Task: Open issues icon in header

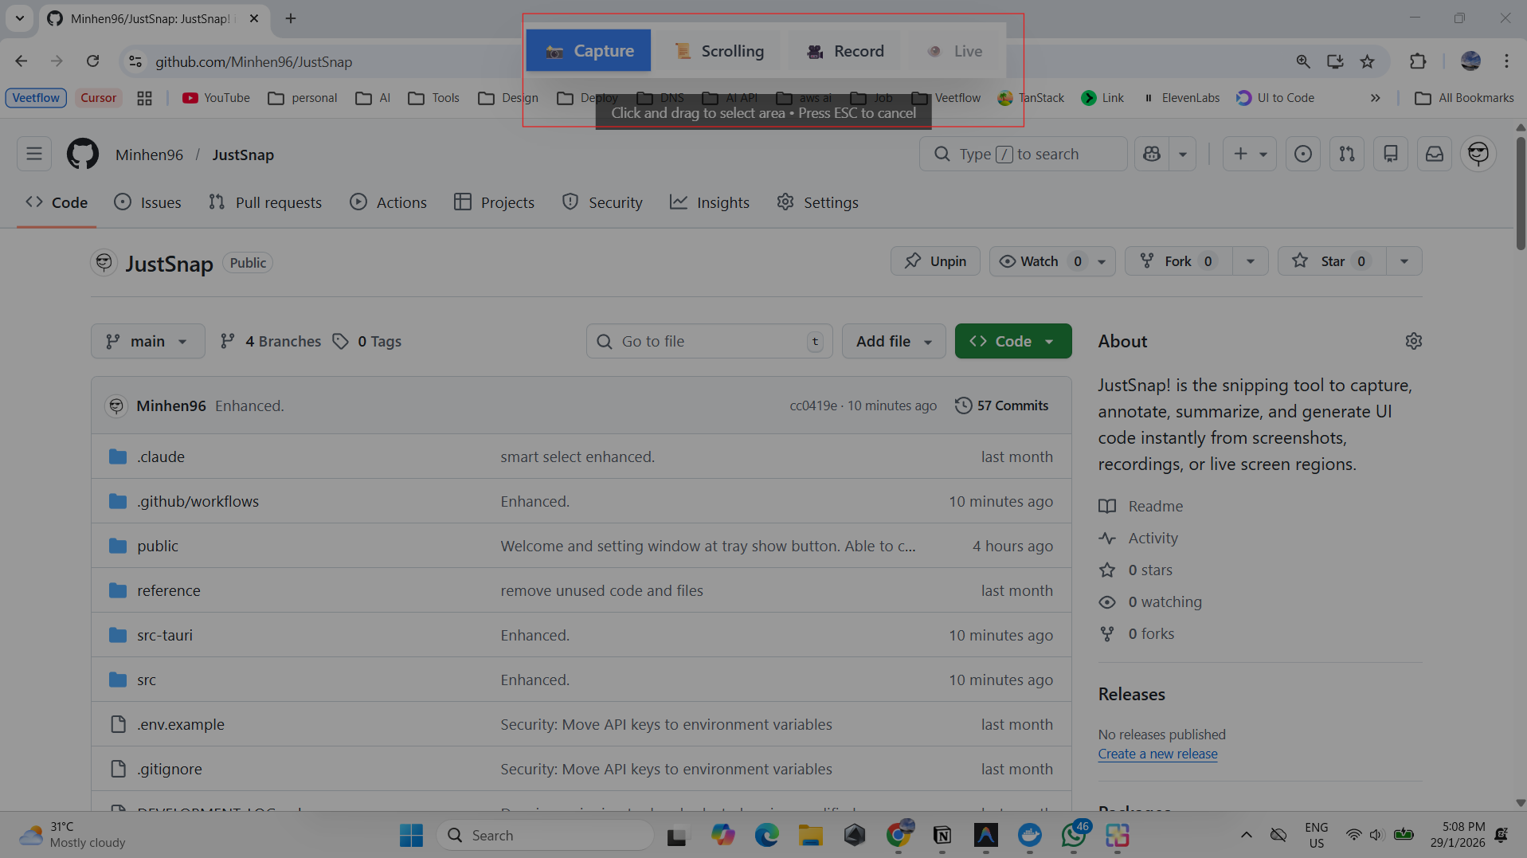Action: 1302,154
